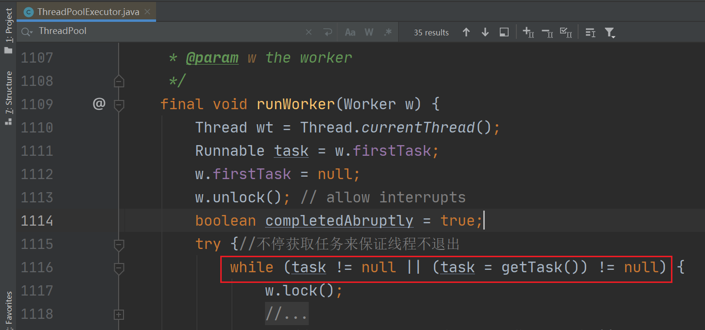Open the search history magnifier dropdown
The height and width of the screenshot is (330, 705).
27,32
